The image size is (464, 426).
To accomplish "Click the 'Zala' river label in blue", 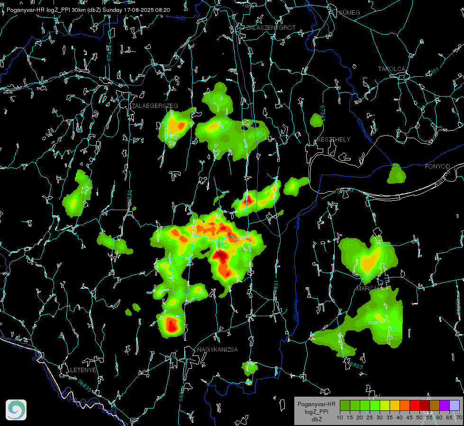I will point(297,223).
